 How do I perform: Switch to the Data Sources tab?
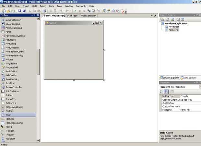[x=188, y=78]
